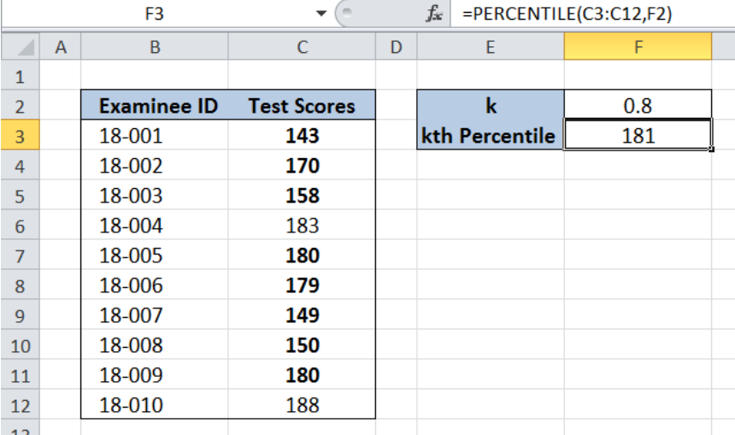Select cell containing 18-004

pos(155,226)
